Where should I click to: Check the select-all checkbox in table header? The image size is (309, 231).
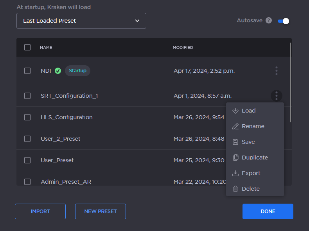click(x=27, y=47)
